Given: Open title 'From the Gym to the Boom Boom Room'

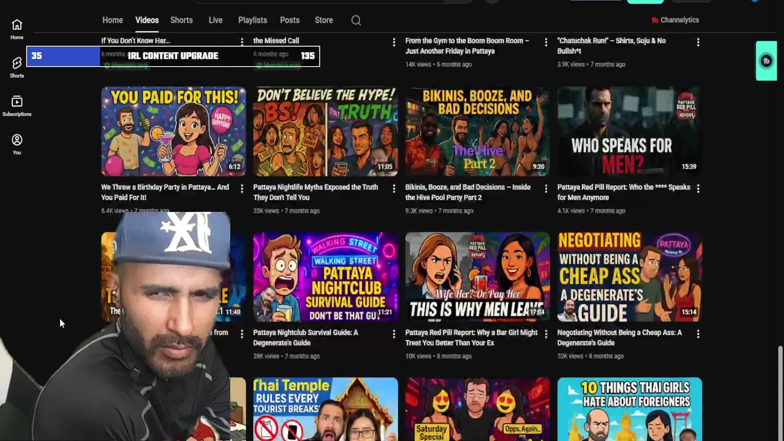Looking at the screenshot, I should [x=467, y=46].
